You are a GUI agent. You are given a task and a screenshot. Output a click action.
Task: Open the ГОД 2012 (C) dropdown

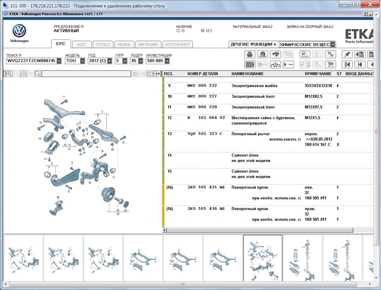[x=110, y=61]
